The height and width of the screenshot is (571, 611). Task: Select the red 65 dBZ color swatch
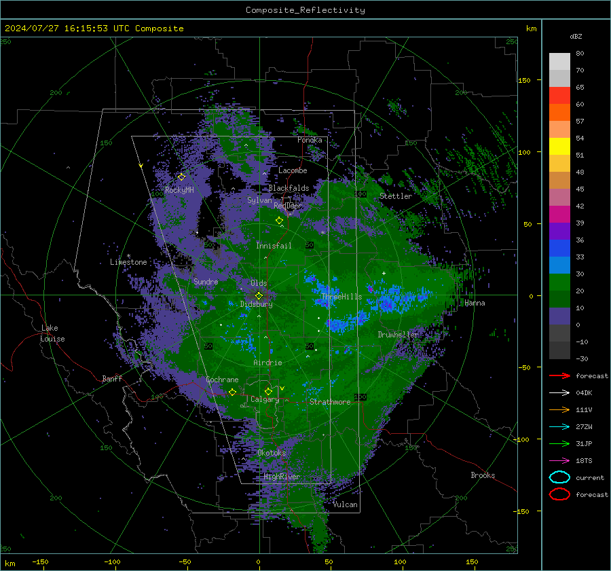tap(559, 95)
